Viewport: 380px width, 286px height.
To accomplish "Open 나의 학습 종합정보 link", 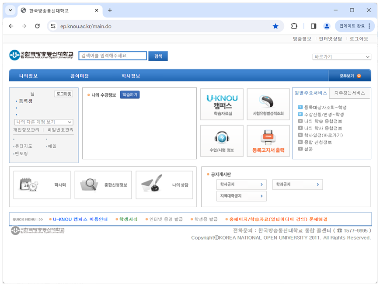I will 323,121.
